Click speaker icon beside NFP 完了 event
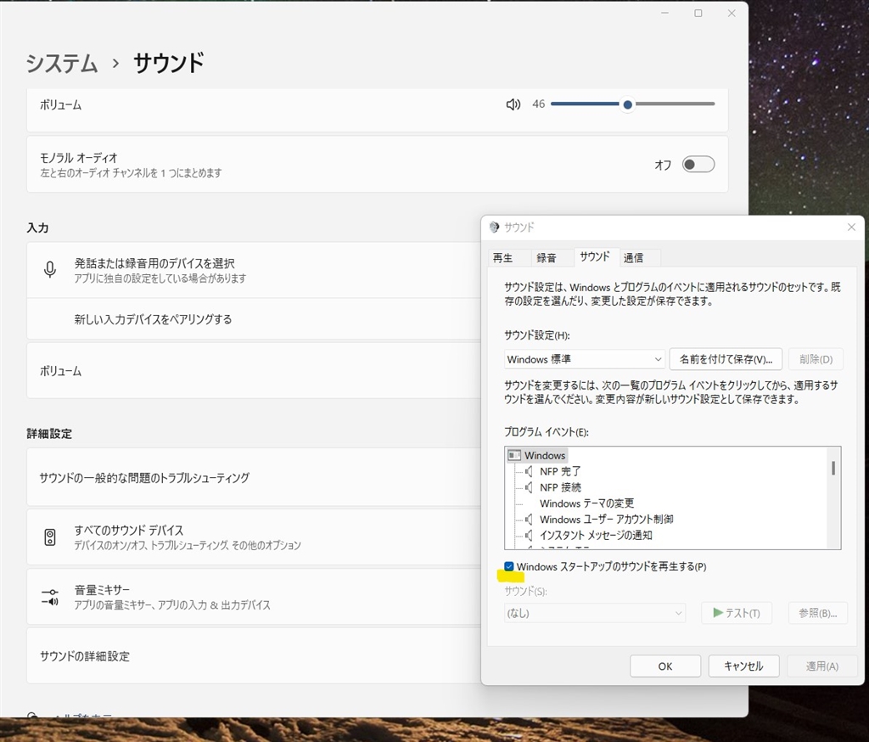The image size is (869, 742). [x=529, y=471]
